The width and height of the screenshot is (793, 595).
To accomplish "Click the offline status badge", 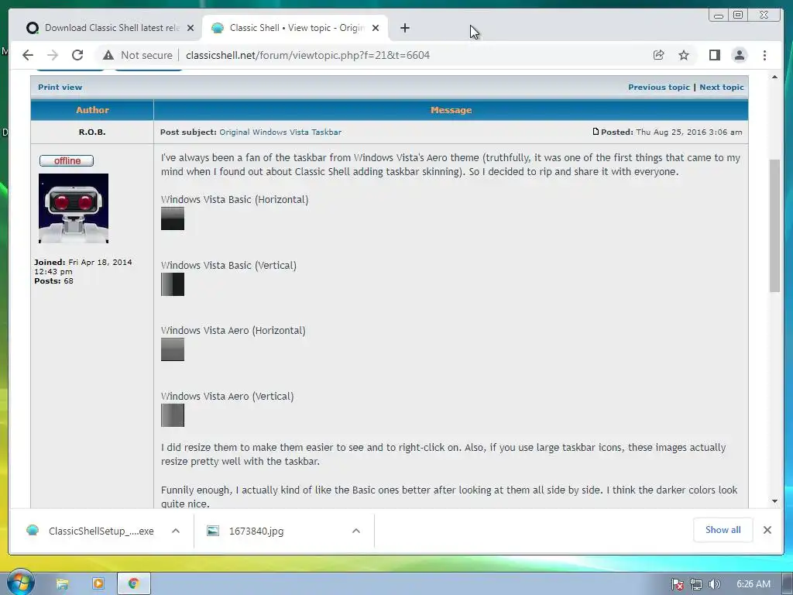I will pos(67,161).
